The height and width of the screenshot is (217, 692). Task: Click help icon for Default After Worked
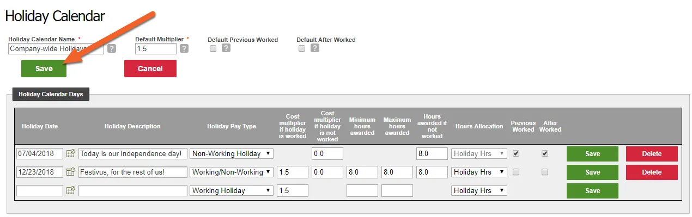tap(314, 48)
